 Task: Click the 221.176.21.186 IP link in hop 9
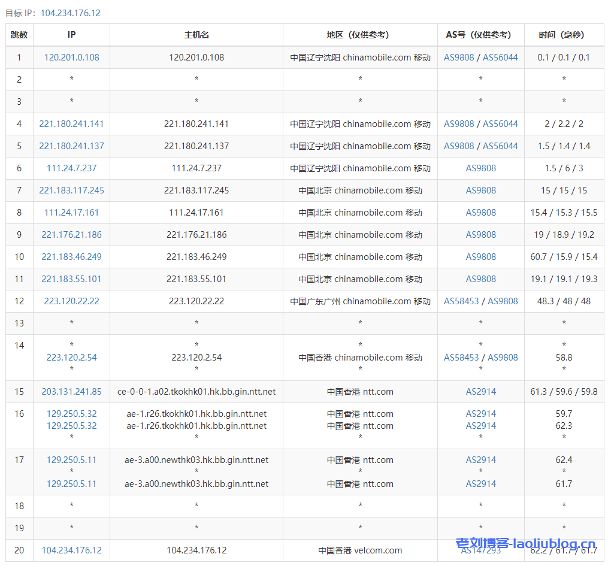click(x=72, y=235)
